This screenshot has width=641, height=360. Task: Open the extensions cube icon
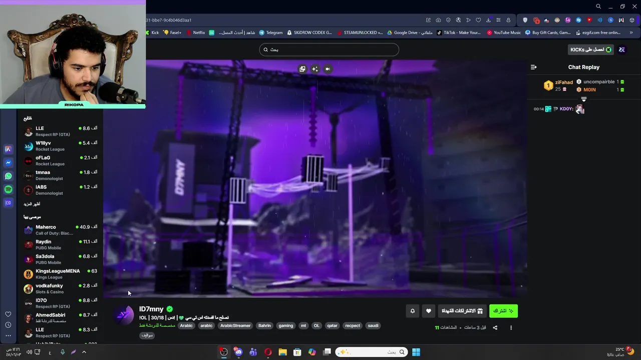point(632,20)
